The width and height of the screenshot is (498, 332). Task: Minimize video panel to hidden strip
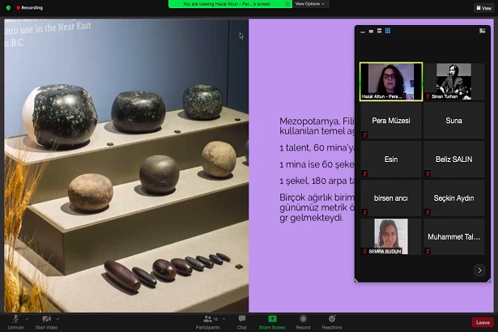362,31
